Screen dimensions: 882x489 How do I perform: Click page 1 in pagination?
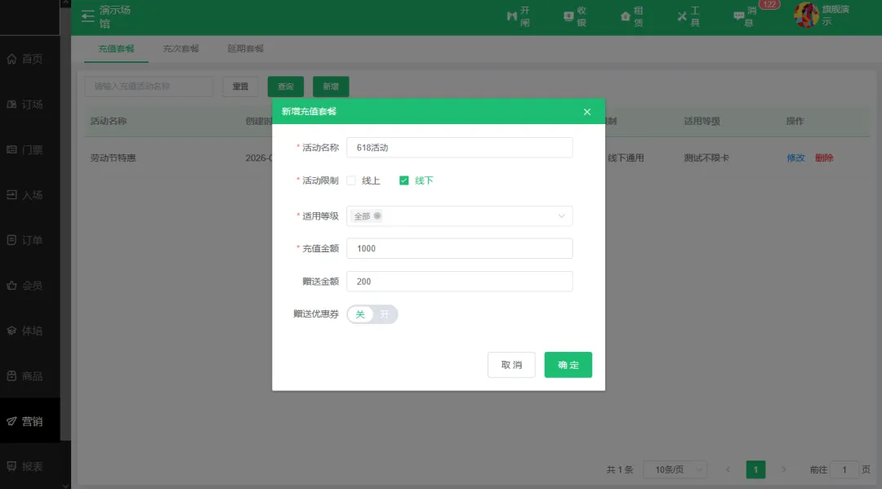[x=755, y=469]
